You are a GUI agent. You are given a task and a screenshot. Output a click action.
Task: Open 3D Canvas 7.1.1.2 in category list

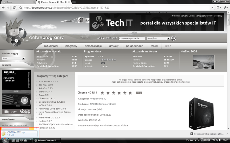point(48,82)
